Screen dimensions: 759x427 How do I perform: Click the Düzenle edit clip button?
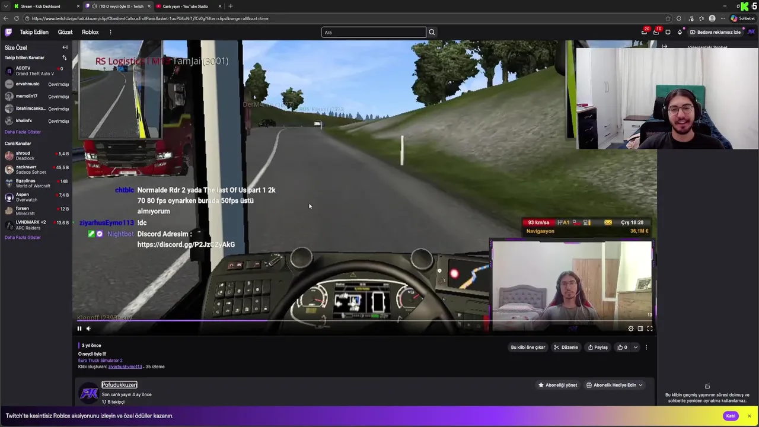(x=566, y=348)
